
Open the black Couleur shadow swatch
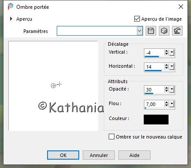[156, 120]
